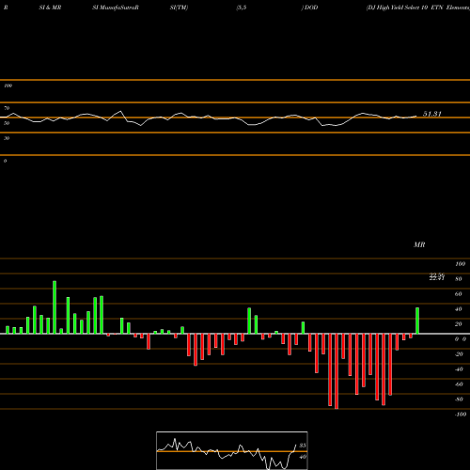The image size is (470, 470).
Task: Click the MR axis label -80
Action: [459, 399]
